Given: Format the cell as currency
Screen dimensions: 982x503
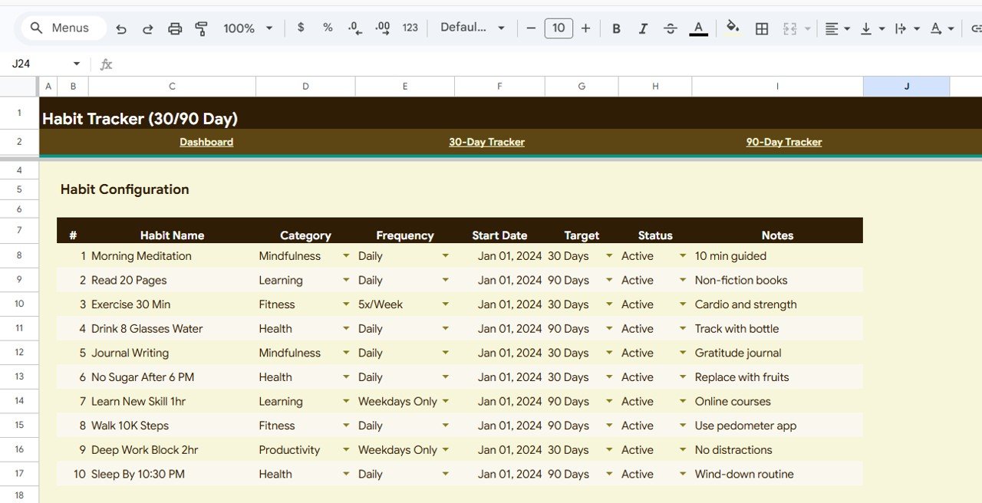Looking at the screenshot, I should pyautogui.click(x=301, y=28).
